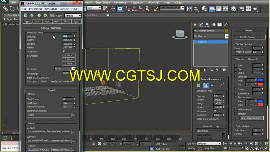Open the View coordinate system dropdown

tap(94, 8)
